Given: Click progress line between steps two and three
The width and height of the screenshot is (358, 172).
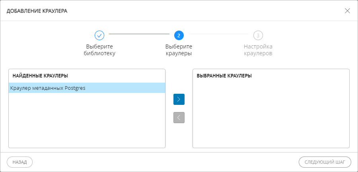Looking at the screenshot, I should pos(218,34).
